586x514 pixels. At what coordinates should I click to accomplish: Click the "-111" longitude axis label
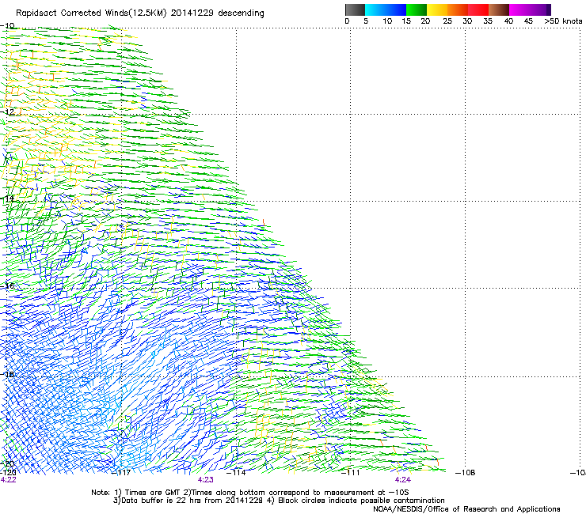(x=350, y=473)
